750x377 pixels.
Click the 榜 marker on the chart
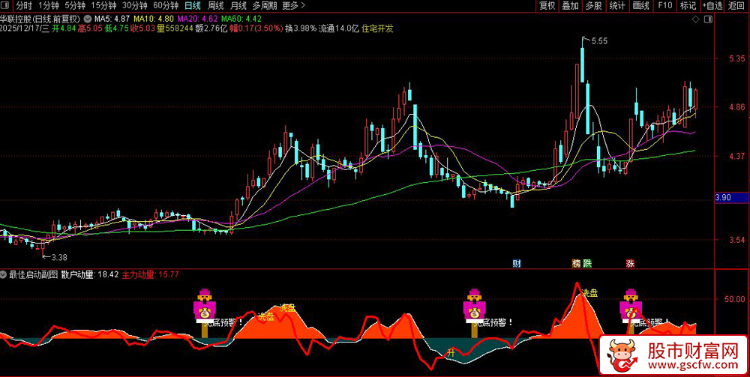576,263
